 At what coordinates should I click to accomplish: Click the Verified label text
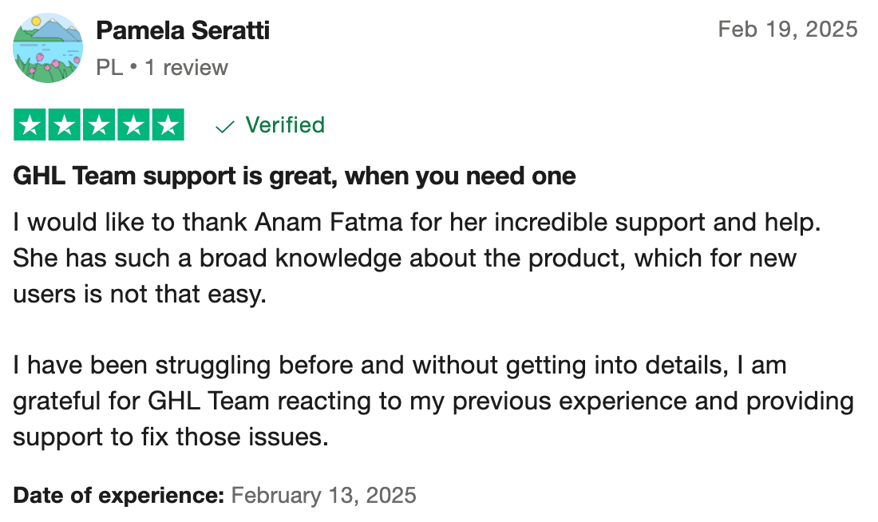point(285,125)
